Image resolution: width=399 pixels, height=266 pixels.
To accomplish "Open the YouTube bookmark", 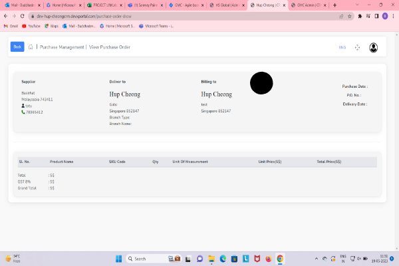I will 31,26.
